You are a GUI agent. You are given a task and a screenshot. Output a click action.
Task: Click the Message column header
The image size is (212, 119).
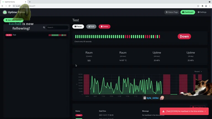point(145,111)
